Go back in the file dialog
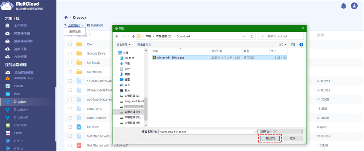 click(x=117, y=36)
